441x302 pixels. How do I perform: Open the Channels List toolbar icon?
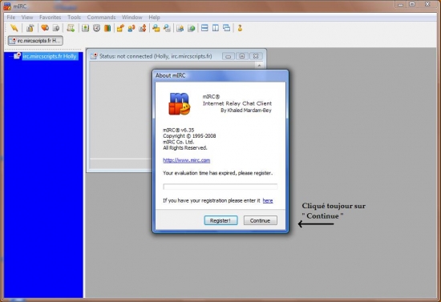tap(55, 28)
